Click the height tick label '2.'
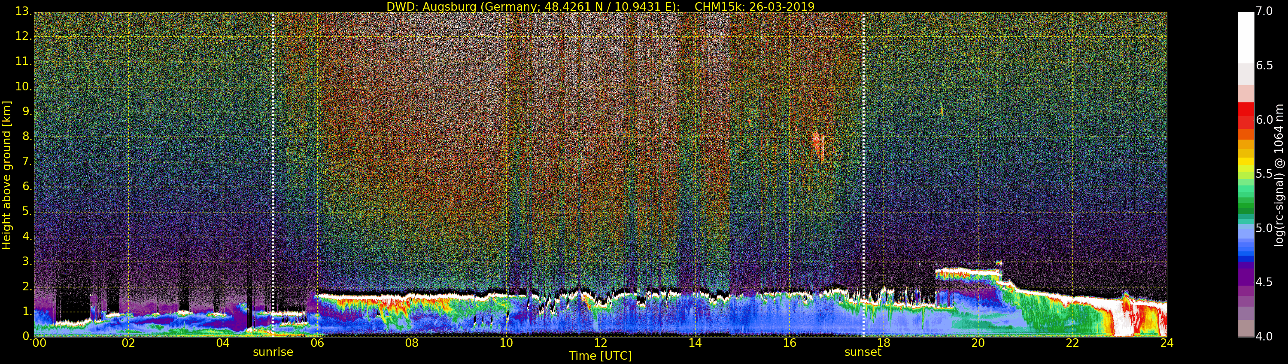The width and height of the screenshot is (1288, 364). pos(27,286)
